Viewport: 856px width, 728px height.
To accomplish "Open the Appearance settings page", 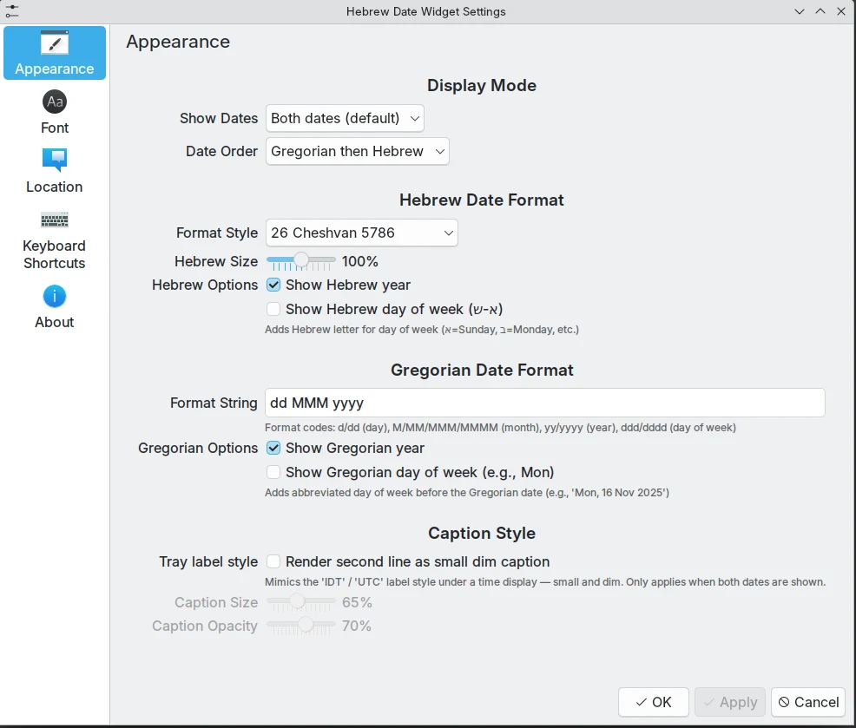I will point(54,53).
